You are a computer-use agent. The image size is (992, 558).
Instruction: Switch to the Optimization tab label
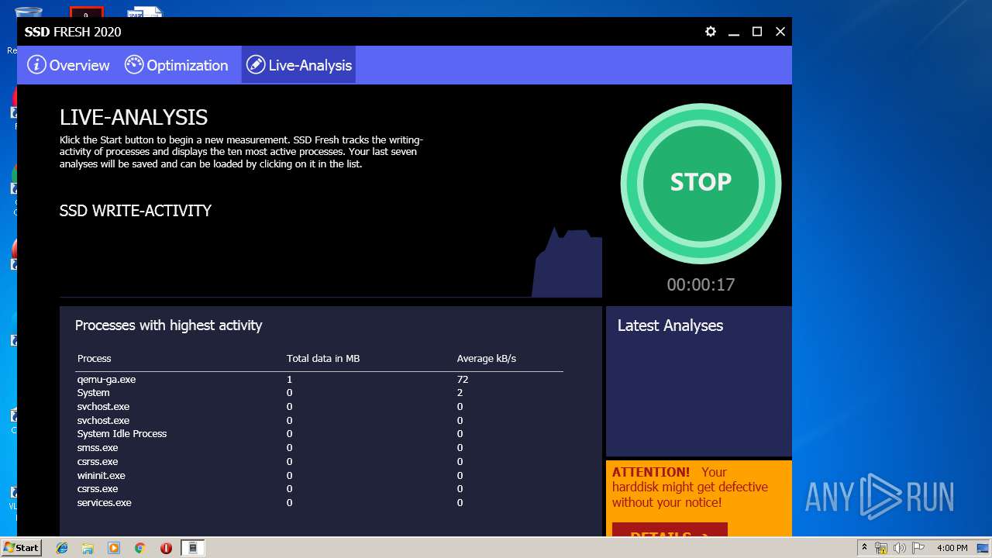point(188,66)
